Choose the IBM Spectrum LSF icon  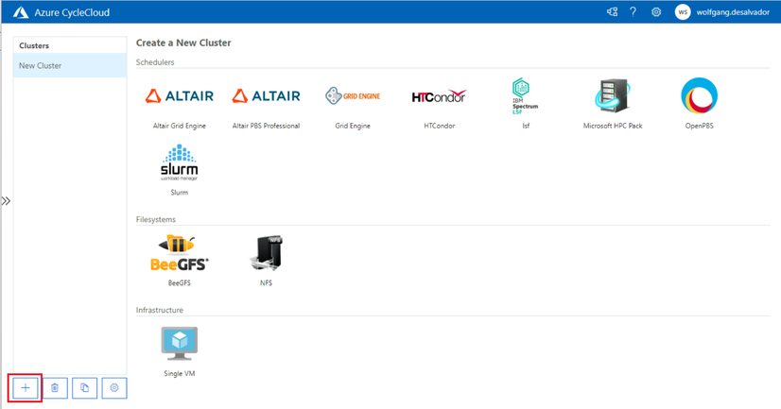[x=525, y=96]
